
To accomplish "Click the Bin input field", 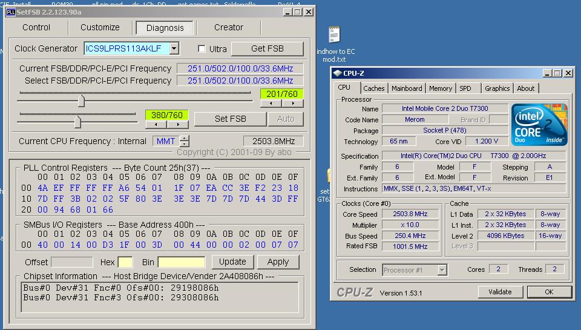I will coord(181,262).
